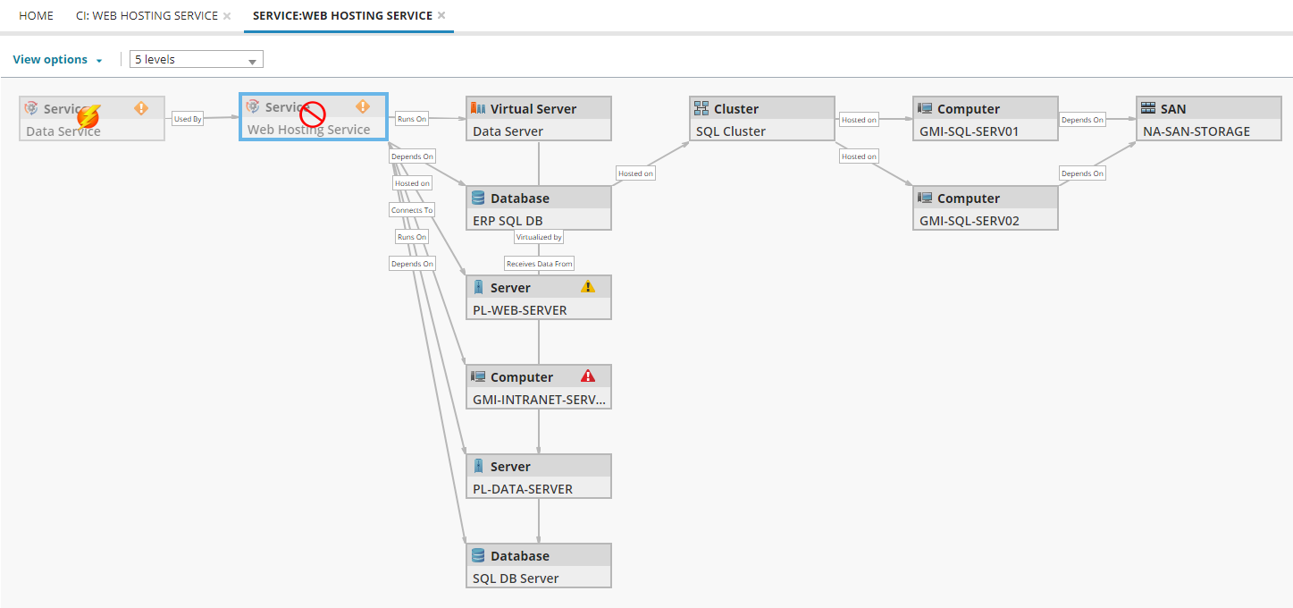Image resolution: width=1293 pixels, height=608 pixels.
Task: Click the Used By relationship label
Action: pyautogui.click(x=188, y=118)
